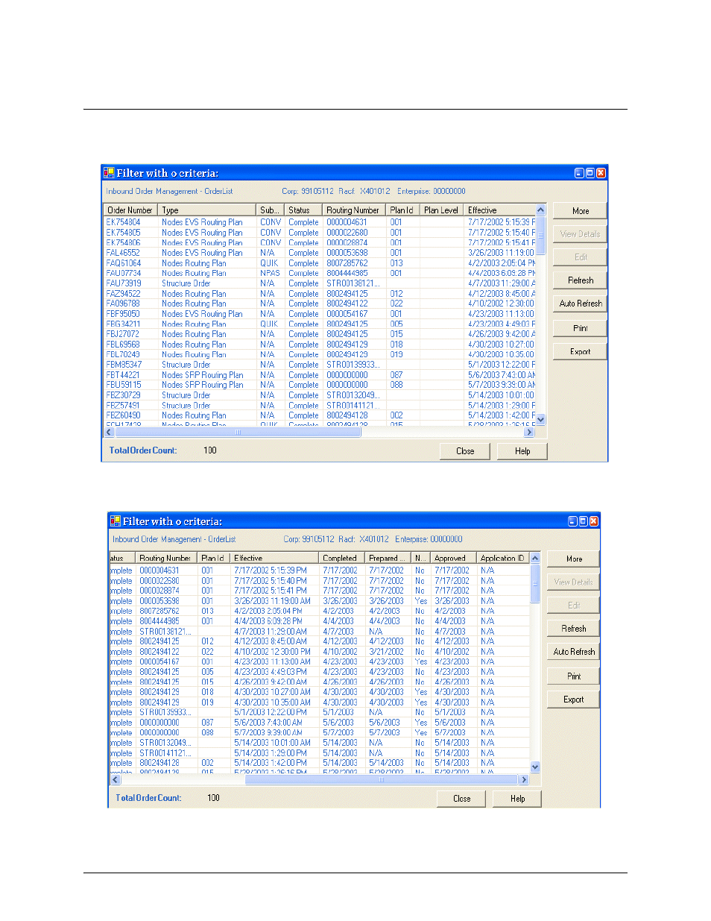Click lower window scroll down arrow
This screenshot has height=921, width=711.
coord(534,767)
